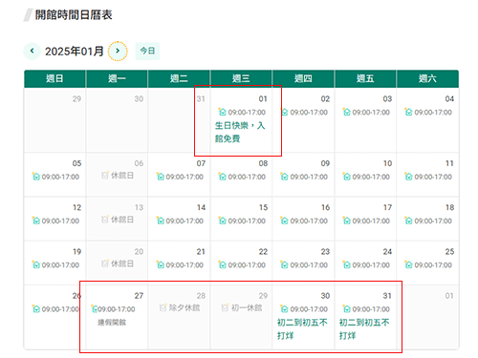
Task: Click the open-hours house icon on day 09
Action: coord(284,177)
